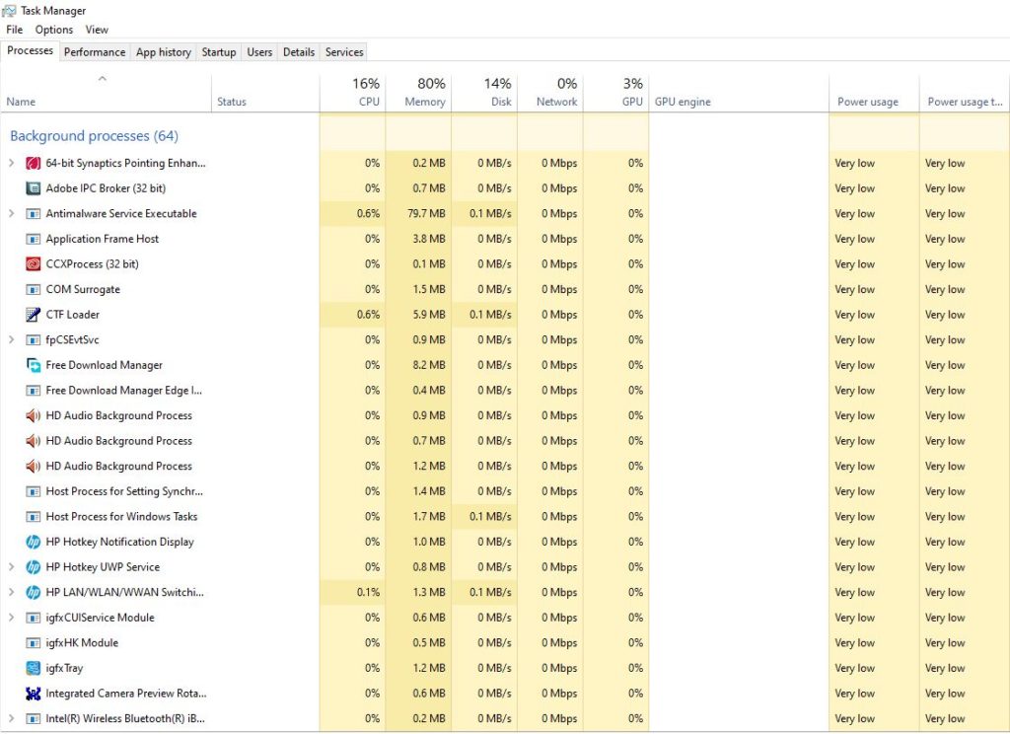Click the Free Download Manager Edge icon
Screen dimensions: 1010x734
coord(33,391)
